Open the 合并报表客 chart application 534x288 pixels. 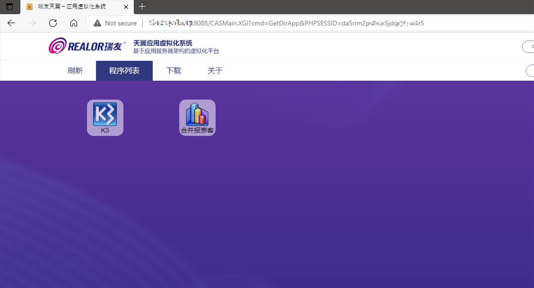(197, 117)
